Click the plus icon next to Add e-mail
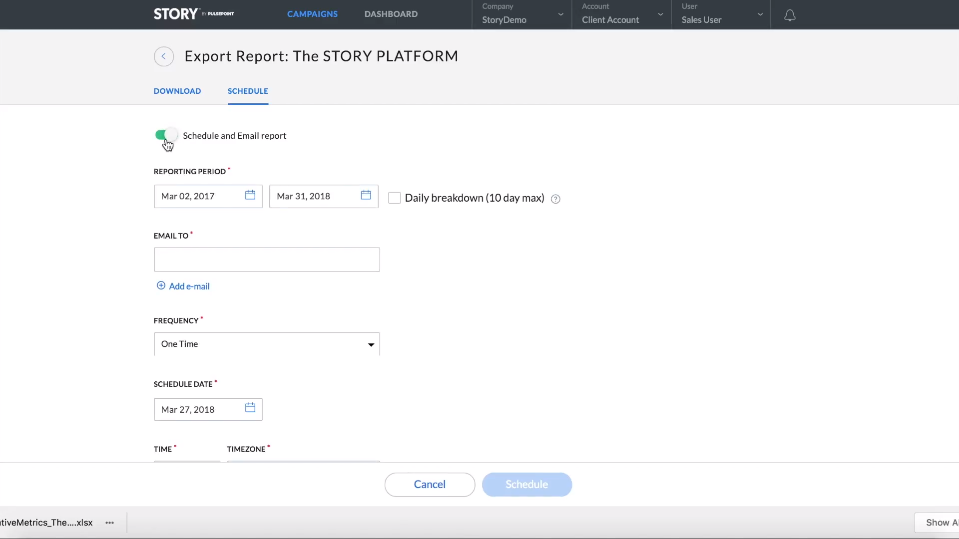The width and height of the screenshot is (959, 539). tap(161, 285)
